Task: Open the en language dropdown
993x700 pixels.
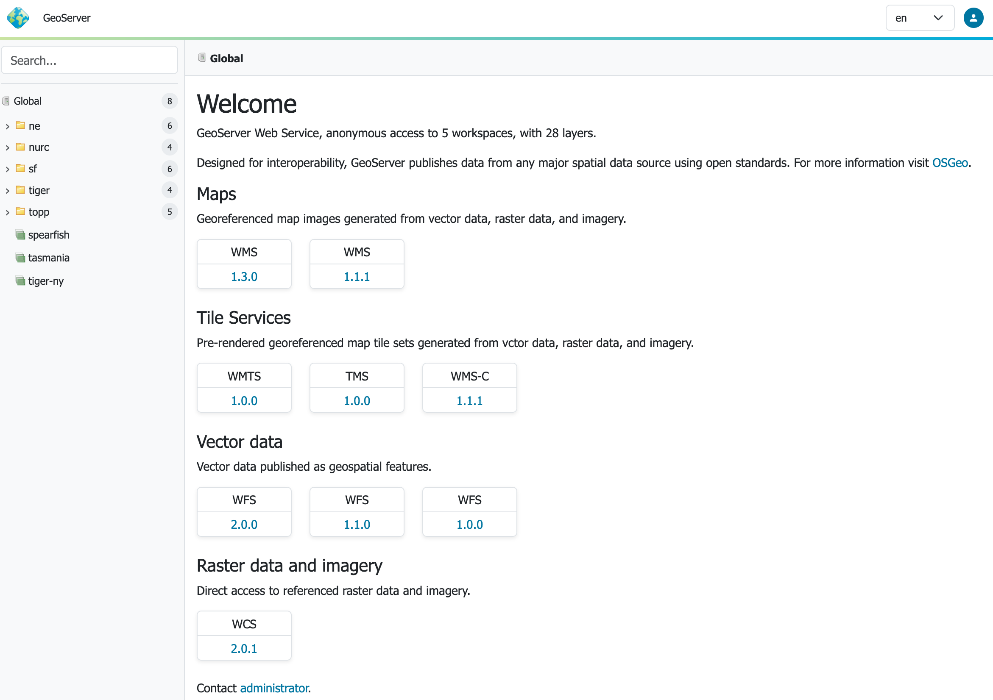Action: coord(920,18)
